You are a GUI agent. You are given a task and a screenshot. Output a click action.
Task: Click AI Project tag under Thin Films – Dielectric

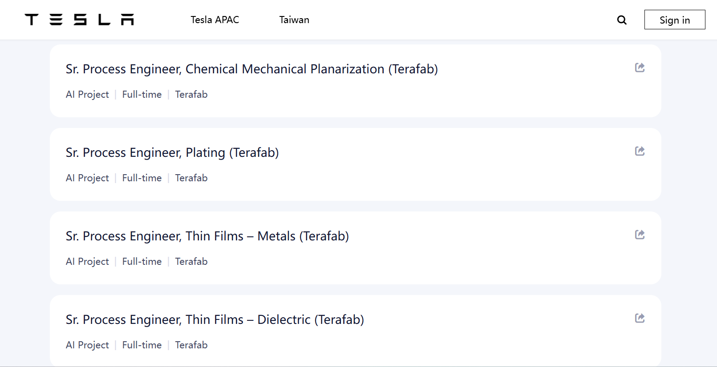87,345
